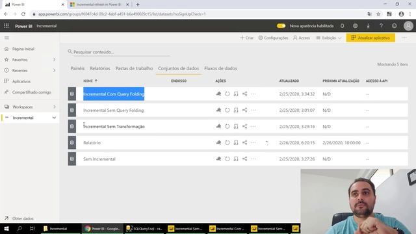
Task: Switch to Incremental refresh browser tab
Action: pos(98,5)
